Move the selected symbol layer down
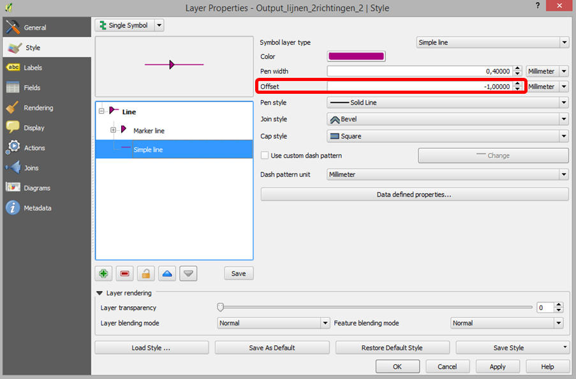This screenshot has height=379, width=576. point(187,273)
